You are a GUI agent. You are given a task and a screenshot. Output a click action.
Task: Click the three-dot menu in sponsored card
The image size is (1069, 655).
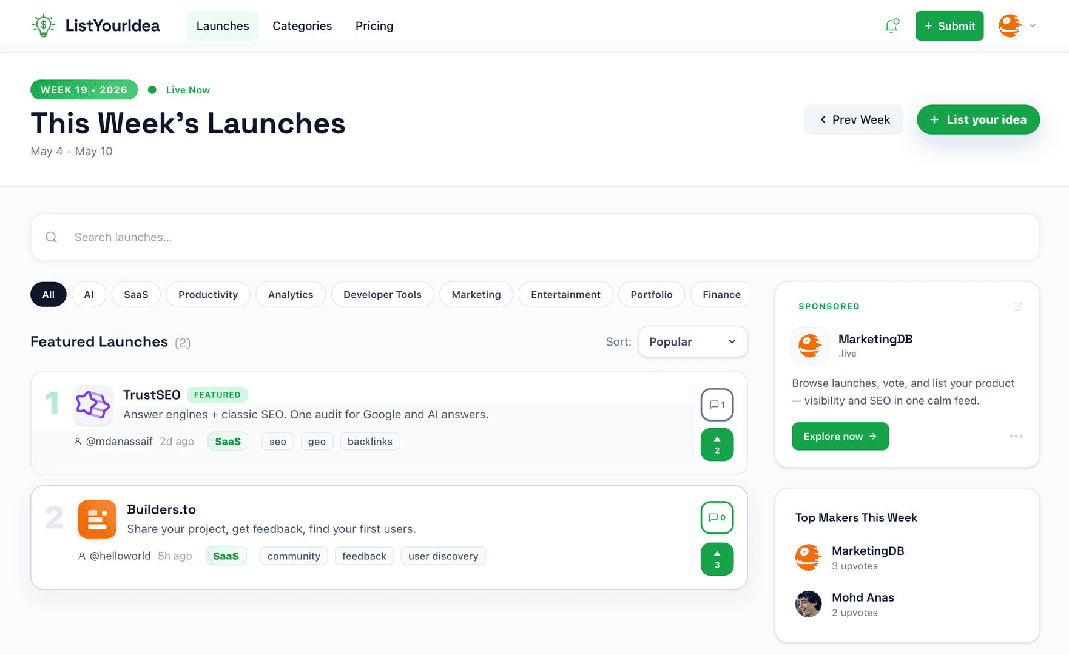(1016, 436)
